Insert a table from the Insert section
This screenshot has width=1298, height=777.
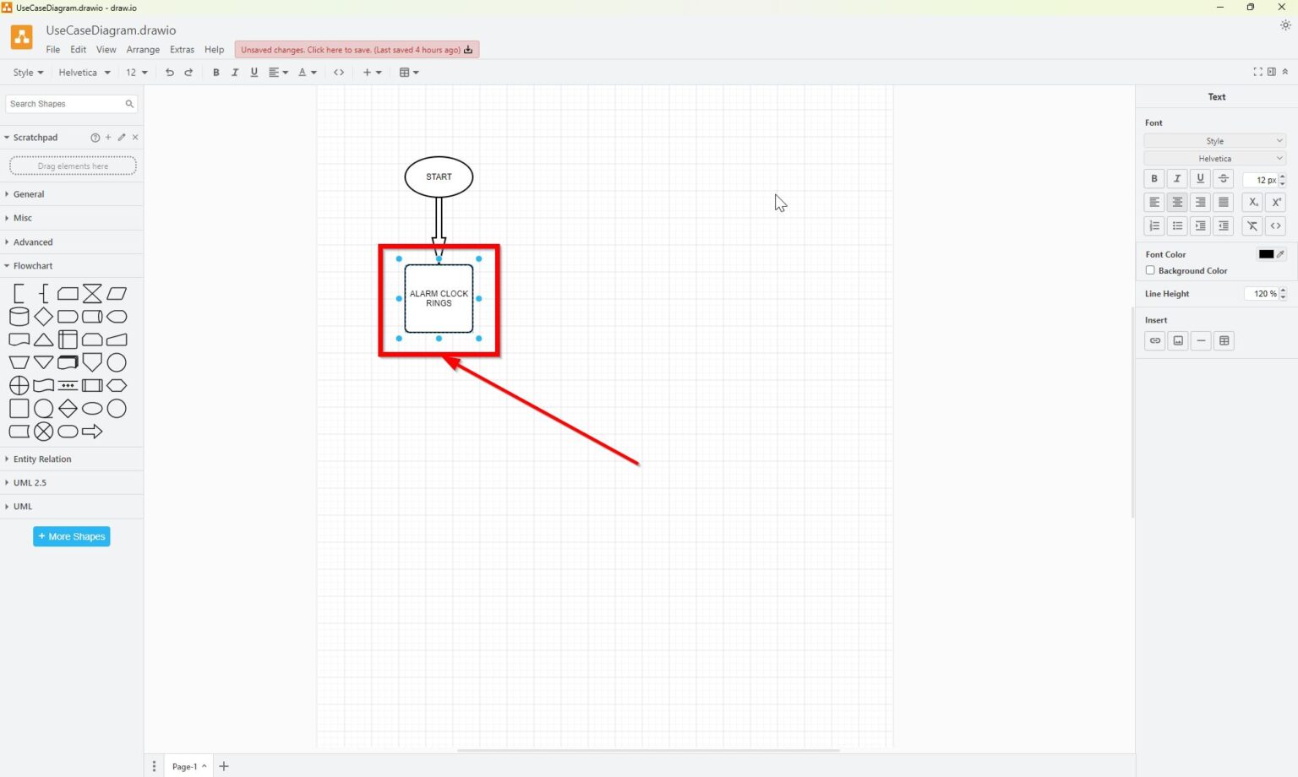pos(1224,340)
